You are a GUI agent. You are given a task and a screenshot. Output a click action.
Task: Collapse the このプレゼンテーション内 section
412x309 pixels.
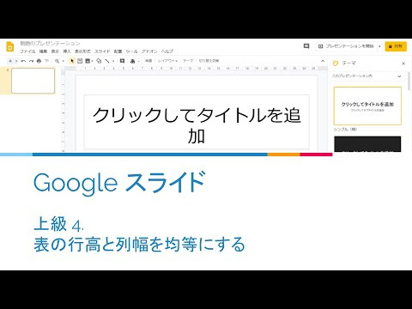pos(399,76)
